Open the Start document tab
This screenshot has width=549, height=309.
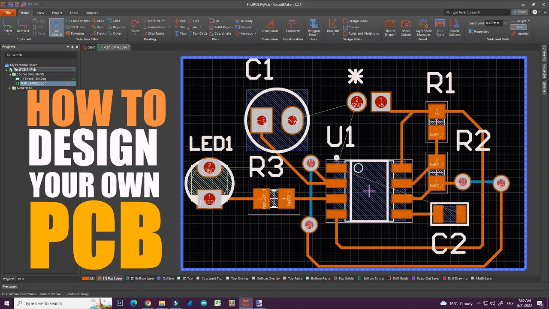pyautogui.click(x=89, y=47)
